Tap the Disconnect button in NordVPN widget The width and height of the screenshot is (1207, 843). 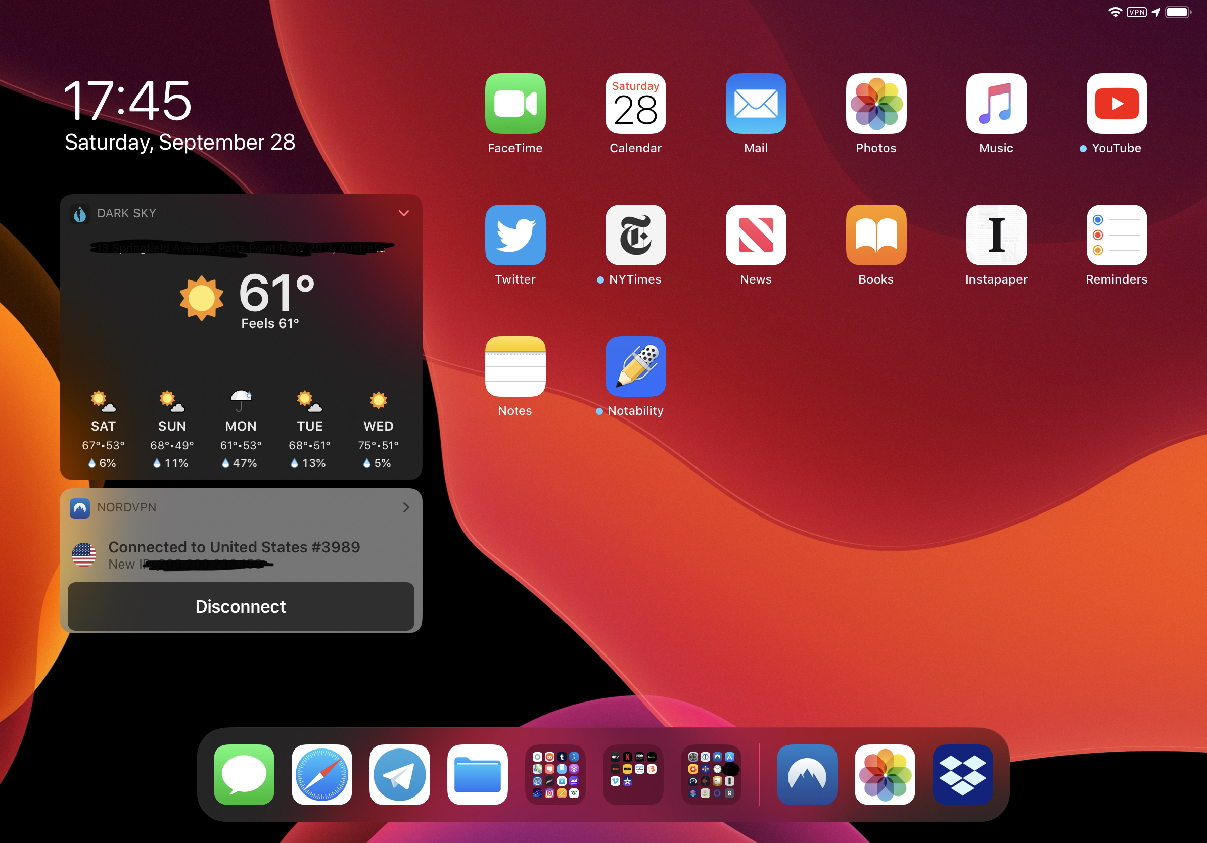[241, 606]
